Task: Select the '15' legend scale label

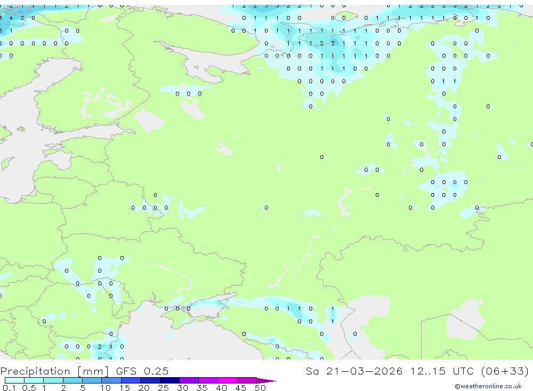Action: pyautogui.click(x=125, y=388)
